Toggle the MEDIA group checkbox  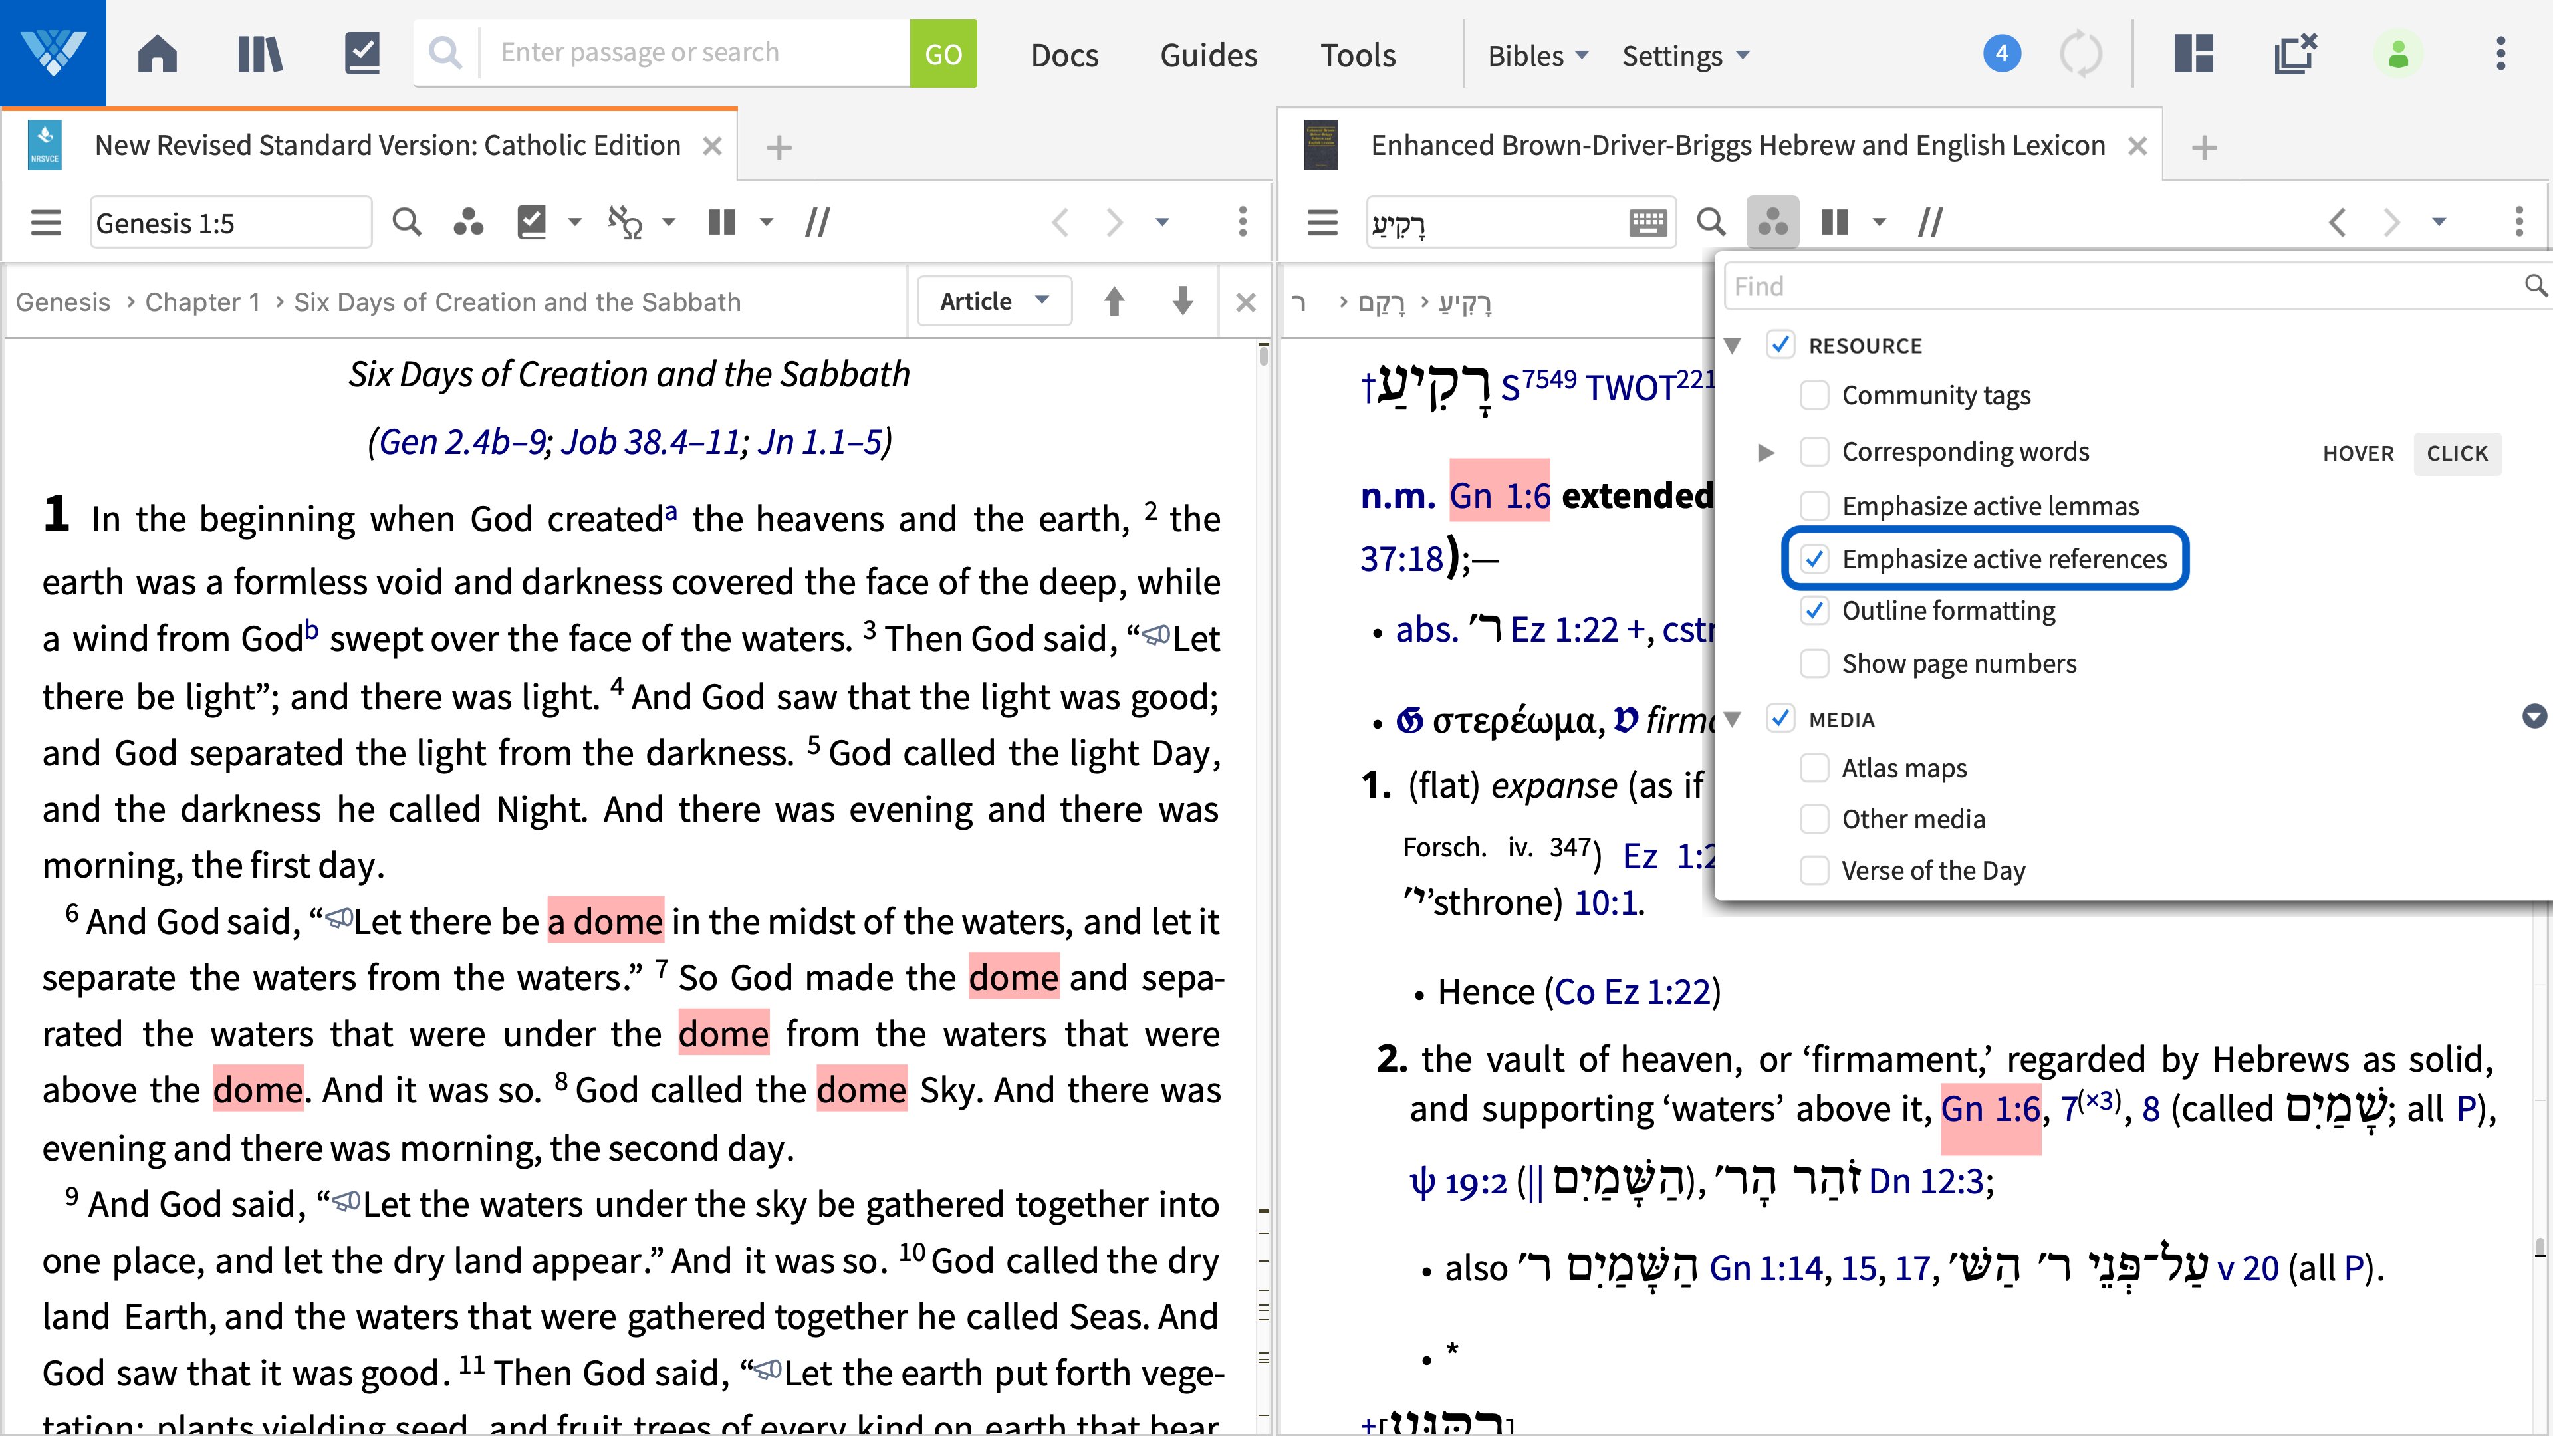point(1781,719)
